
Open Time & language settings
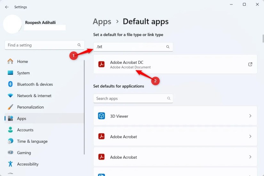coord(44,142)
